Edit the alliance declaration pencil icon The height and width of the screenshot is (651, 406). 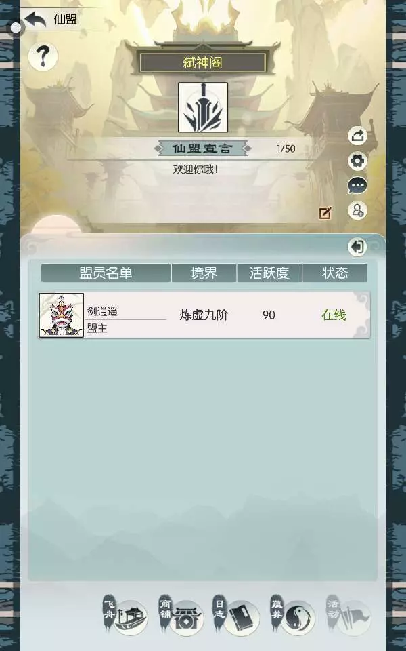tap(325, 213)
